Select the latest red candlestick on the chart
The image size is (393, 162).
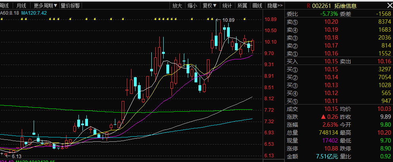253,46
